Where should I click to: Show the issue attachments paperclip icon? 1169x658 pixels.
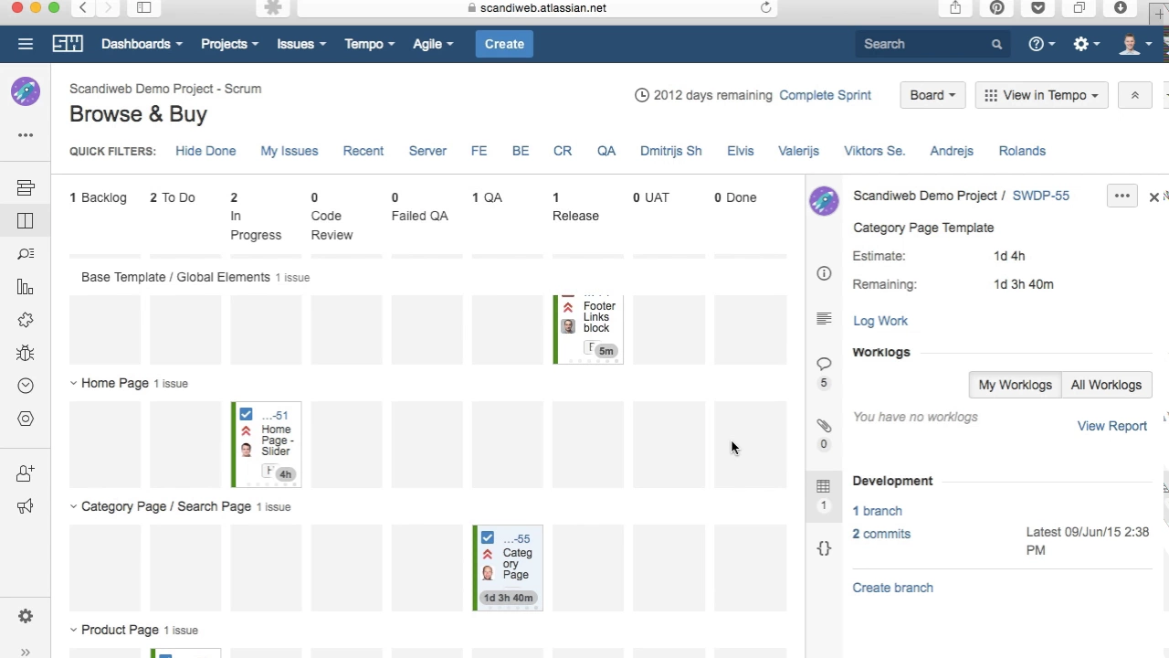pyautogui.click(x=824, y=426)
